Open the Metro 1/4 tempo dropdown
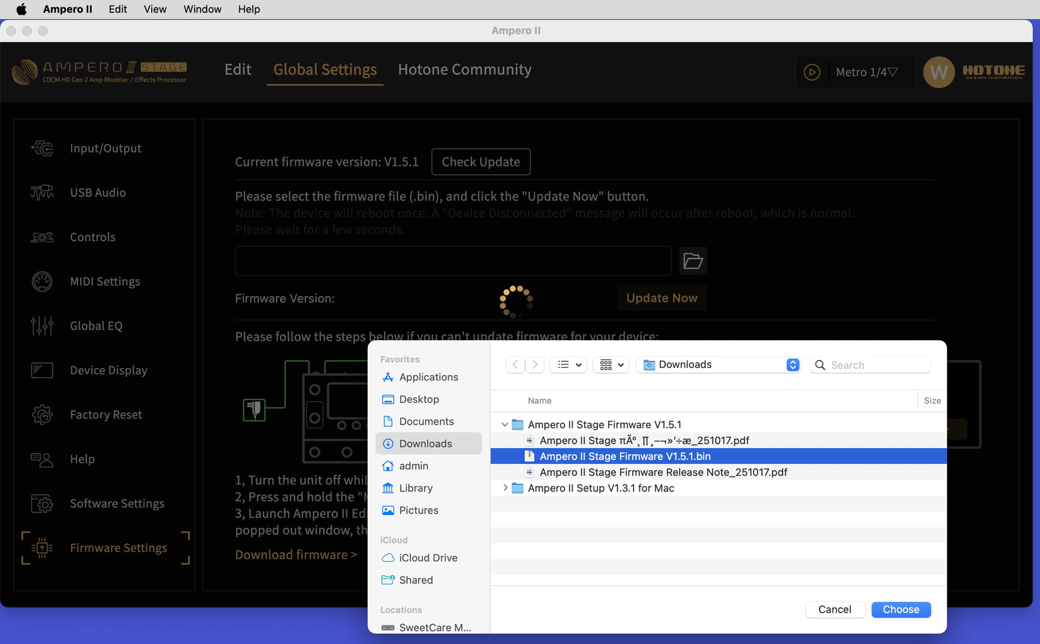1040x644 pixels. tap(867, 72)
